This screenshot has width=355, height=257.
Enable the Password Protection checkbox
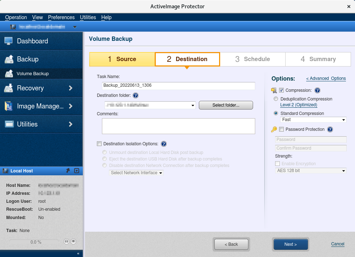point(282,129)
